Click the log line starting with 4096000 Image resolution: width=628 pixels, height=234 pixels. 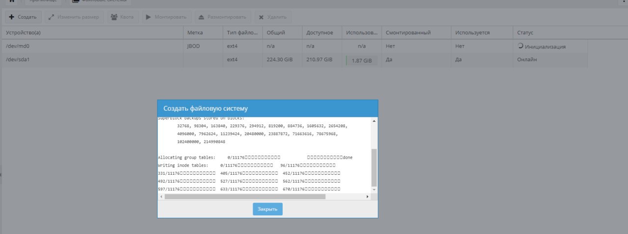point(258,134)
